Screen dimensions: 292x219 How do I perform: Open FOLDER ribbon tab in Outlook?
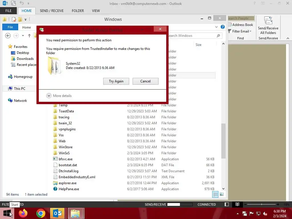point(78,11)
